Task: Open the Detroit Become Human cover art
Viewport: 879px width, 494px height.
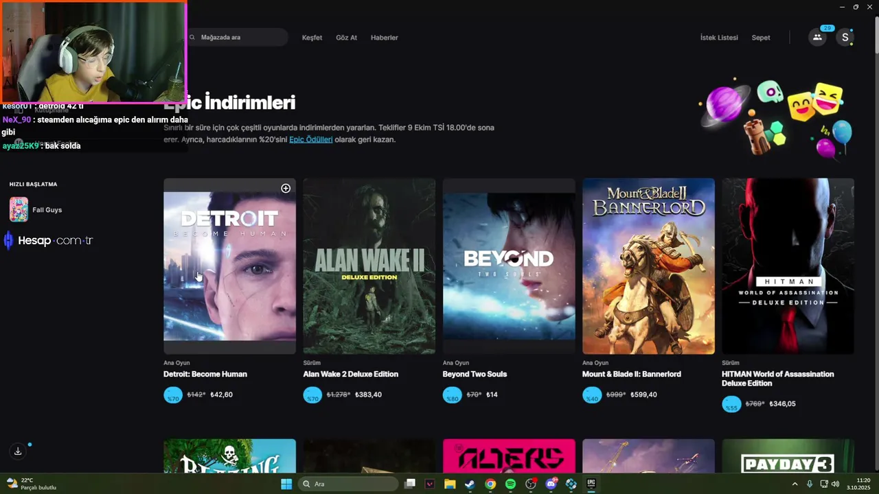Action: pyautogui.click(x=229, y=266)
